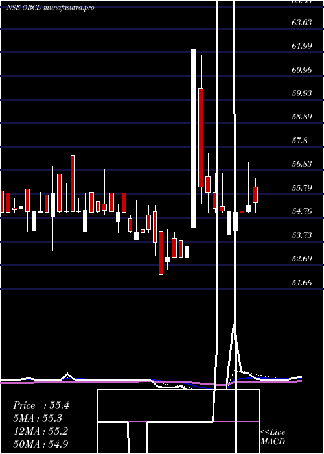Click the large red candle after the spike
Image resolution: width=324 pixels, height=454 pixels.
(x=201, y=137)
